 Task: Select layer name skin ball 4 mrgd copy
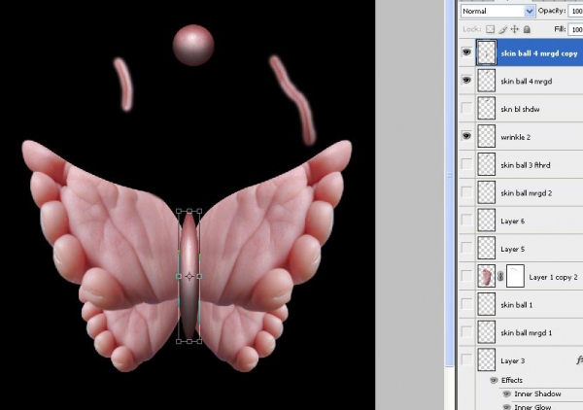[x=539, y=53]
